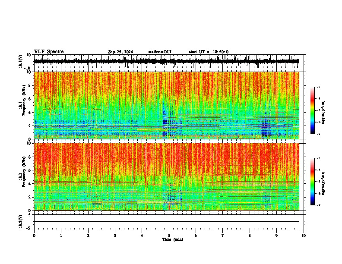342x264 pixels.
Task: Click the time axis tick label "3"
Action: 115,236
